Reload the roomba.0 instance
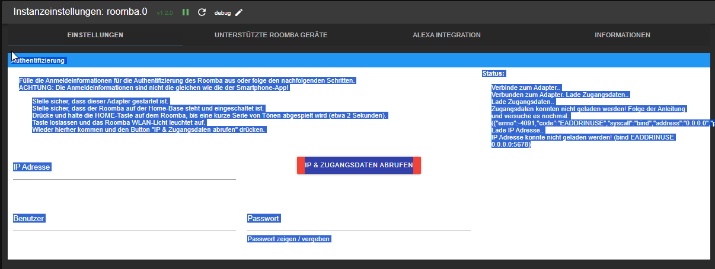The width and height of the screenshot is (715, 269). [202, 12]
